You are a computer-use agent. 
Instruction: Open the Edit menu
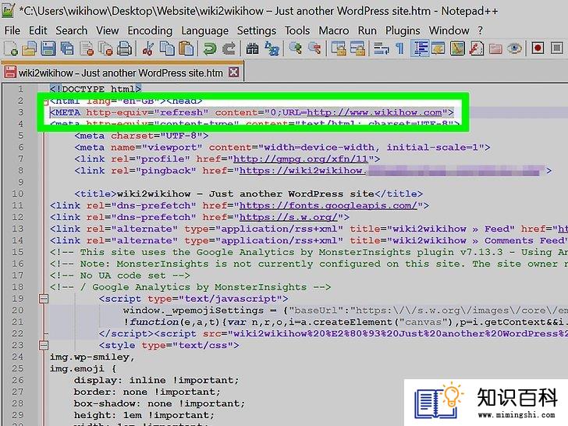click(37, 30)
